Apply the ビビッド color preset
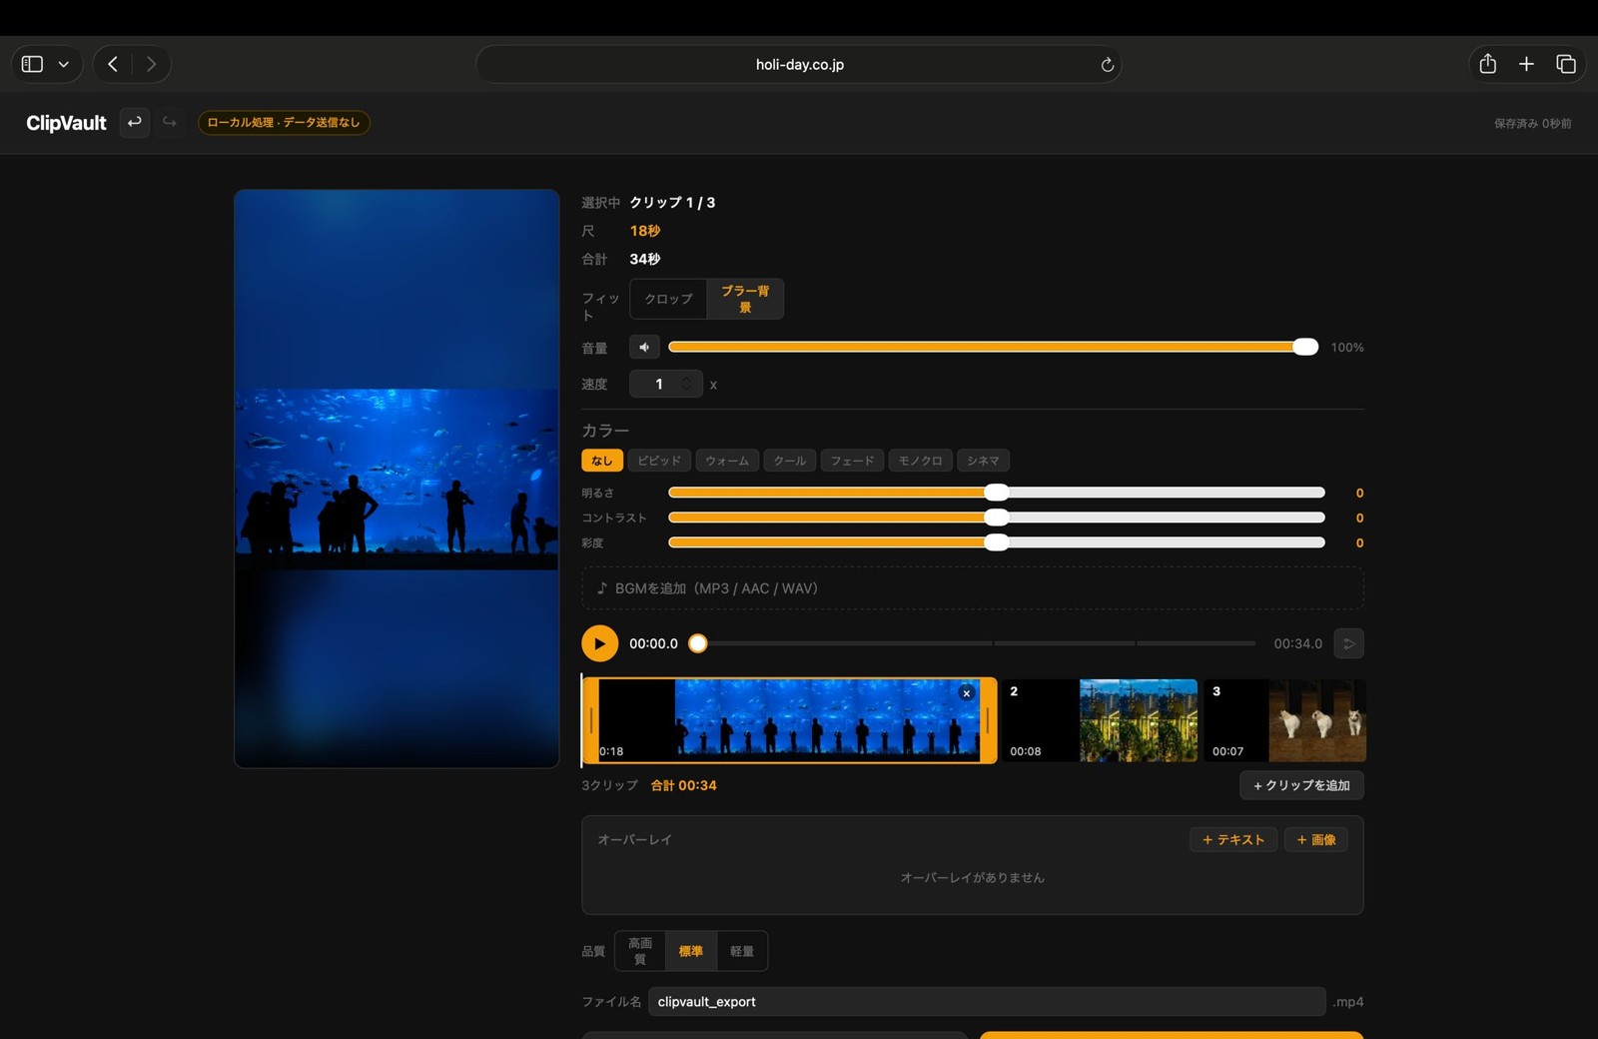The image size is (1598, 1039). 659,461
